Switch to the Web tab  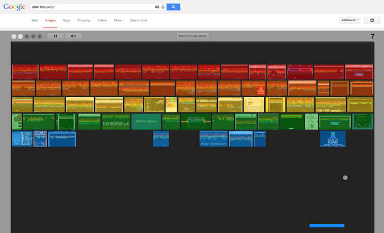click(x=35, y=20)
